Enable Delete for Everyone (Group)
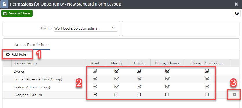Viewport: 242px width, 108px height. (139, 94)
